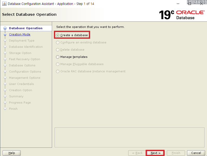Click the Next button

(x=155, y=153)
